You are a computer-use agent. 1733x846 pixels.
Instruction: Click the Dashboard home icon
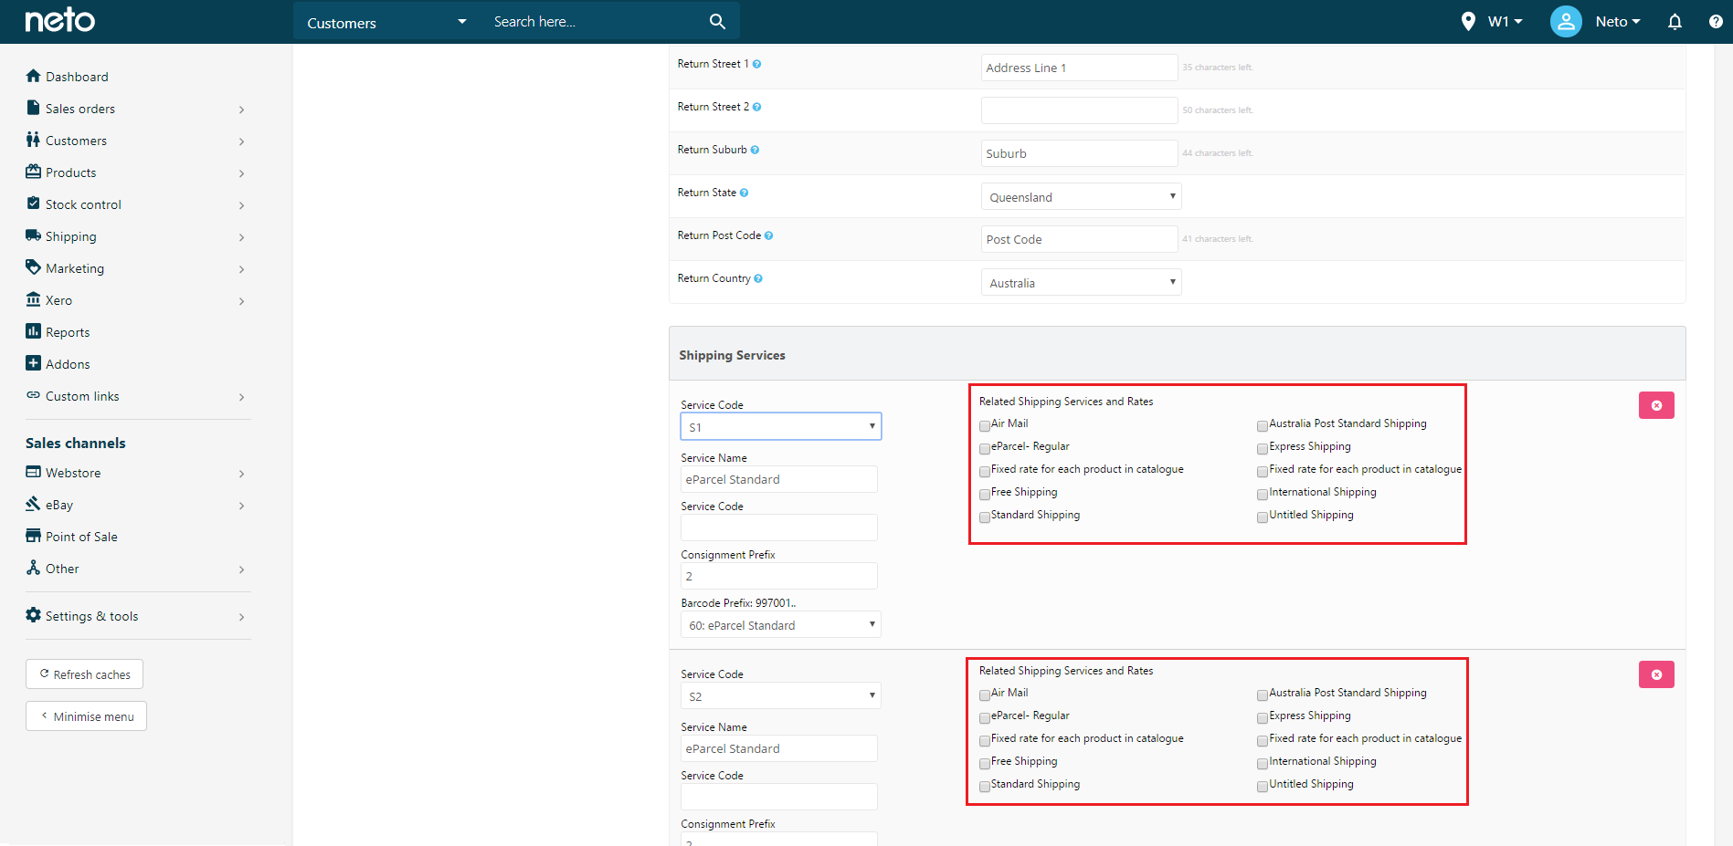(x=34, y=76)
